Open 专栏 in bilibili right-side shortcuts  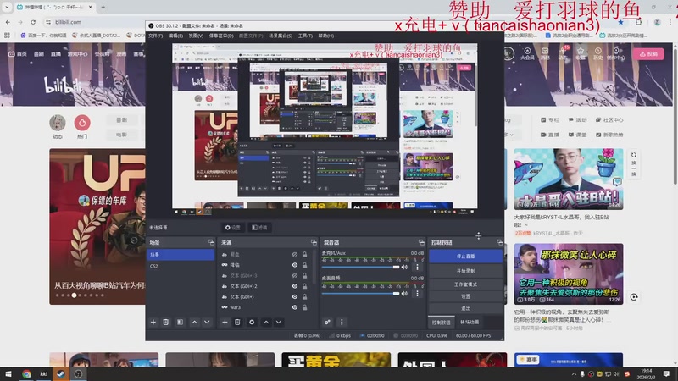tap(550, 120)
